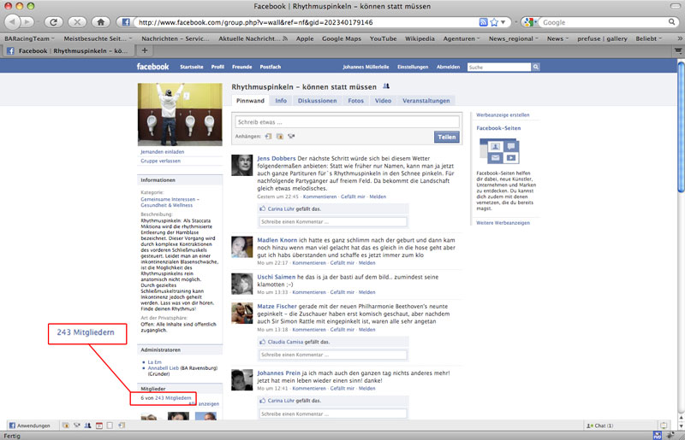Click the RSS feed icon in address bar
Screen dimensions: 685x440
[x=483, y=22]
